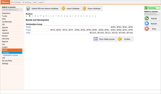Image resolution: width=161 pixels, height=94 pixels.
Task: Open the Help menu tab
Action: pos(35,2)
